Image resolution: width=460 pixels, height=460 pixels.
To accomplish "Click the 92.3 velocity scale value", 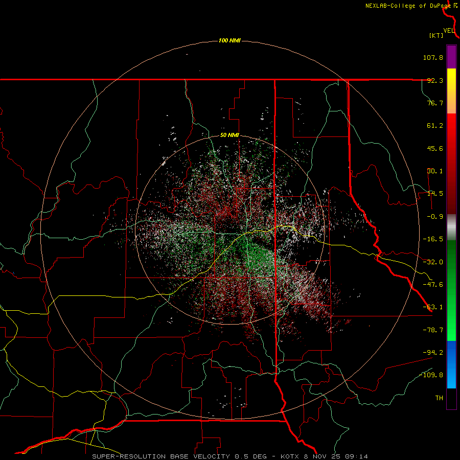I will coord(435,80).
